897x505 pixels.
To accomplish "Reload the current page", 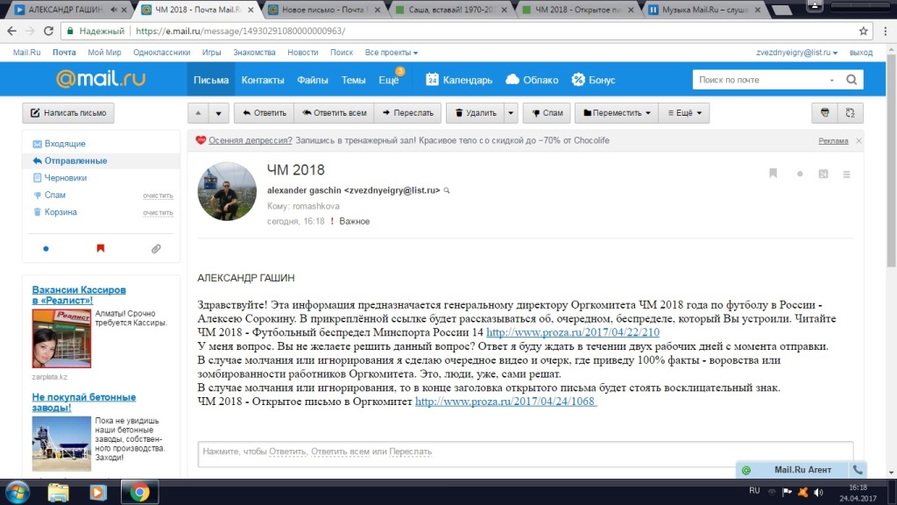I will [x=49, y=31].
